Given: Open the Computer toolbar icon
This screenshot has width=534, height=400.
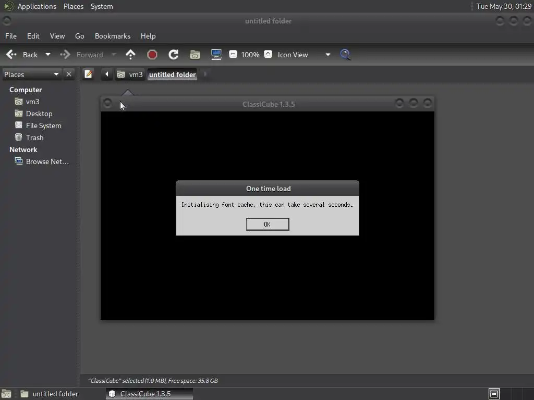Looking at the screenshot, I should pyautogui.click(x=216, y=55).
